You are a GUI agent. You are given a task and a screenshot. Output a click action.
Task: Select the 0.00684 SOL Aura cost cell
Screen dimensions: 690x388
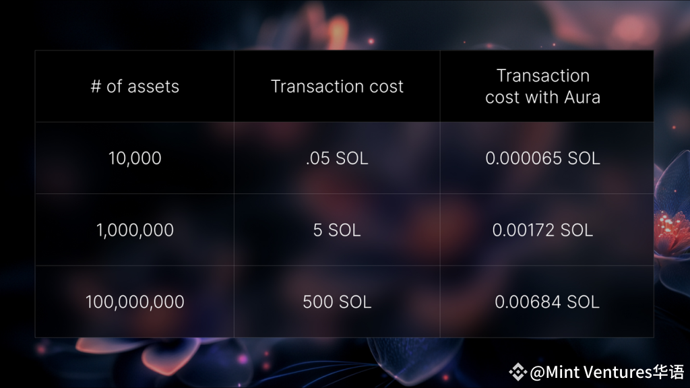point(546,302)
